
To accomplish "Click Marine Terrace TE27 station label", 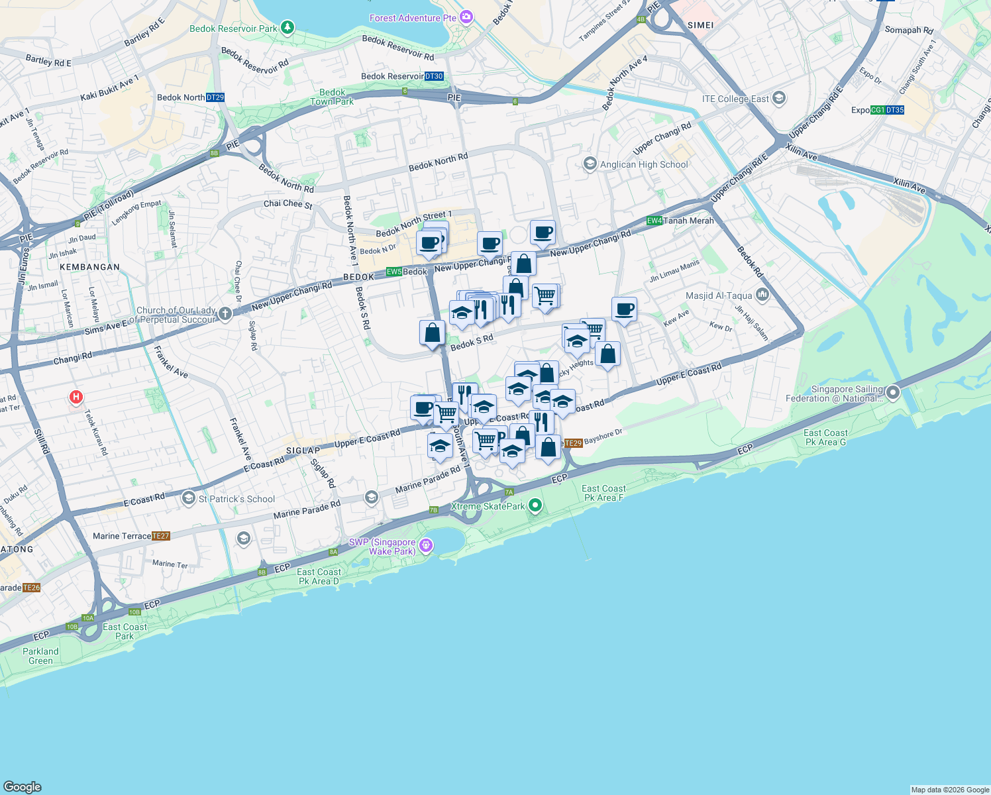I will 132,536.
